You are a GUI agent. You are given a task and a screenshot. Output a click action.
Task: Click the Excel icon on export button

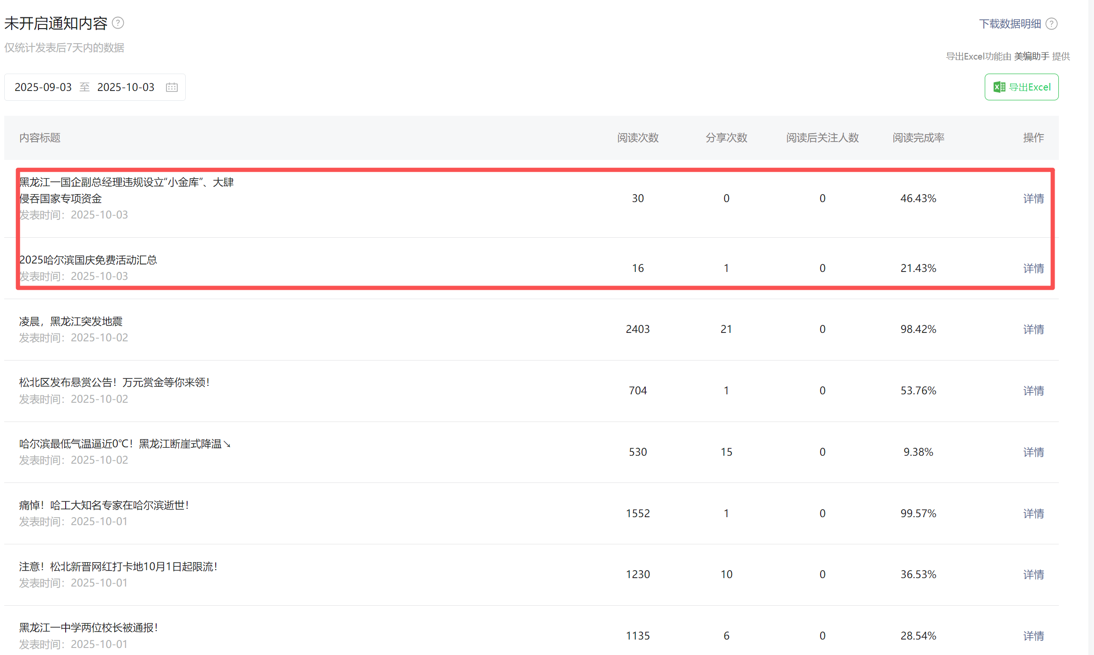tap(999, 87)
